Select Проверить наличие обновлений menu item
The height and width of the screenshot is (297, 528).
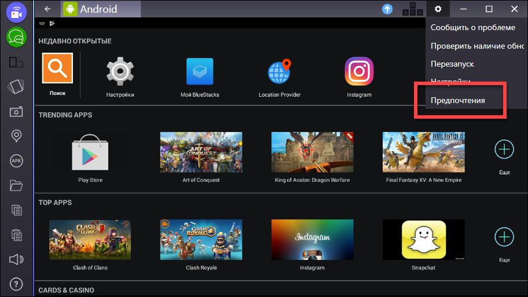click(477, 46)
